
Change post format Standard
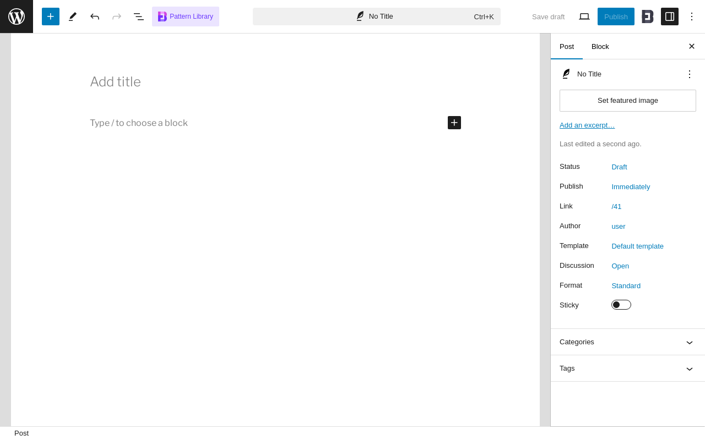626,285
